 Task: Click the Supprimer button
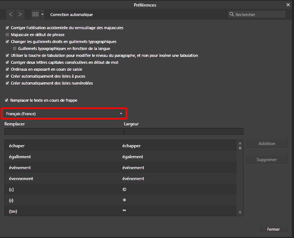267,160
